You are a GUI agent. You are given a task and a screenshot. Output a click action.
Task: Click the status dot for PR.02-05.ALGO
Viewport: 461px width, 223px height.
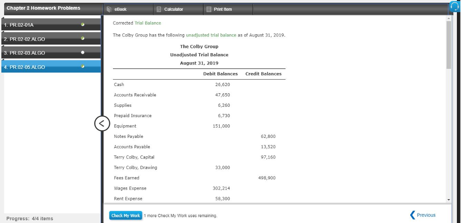tap(83, 67)
